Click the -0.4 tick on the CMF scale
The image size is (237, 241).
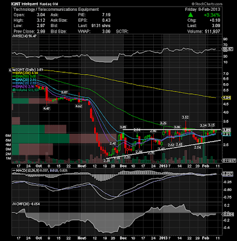227,228
